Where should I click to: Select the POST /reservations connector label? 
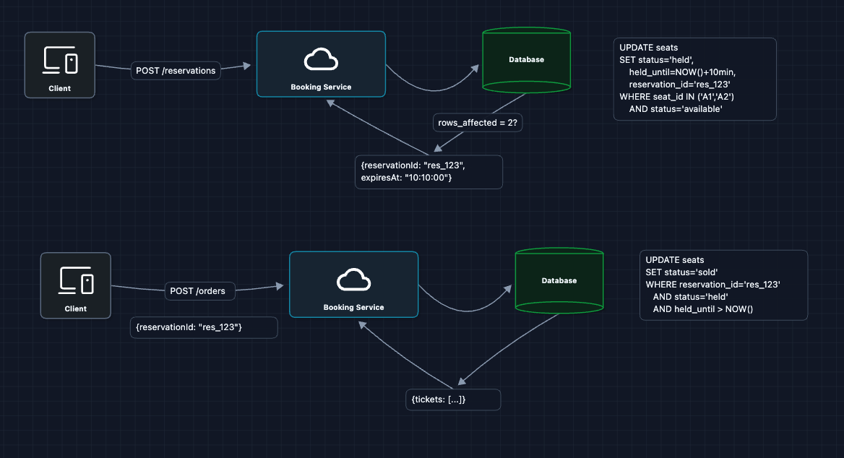point(176,71)
